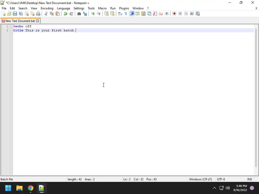Screen dimensions: 259x194
Task: Open the Define your language icon
Action: click(x=137, y=14)
